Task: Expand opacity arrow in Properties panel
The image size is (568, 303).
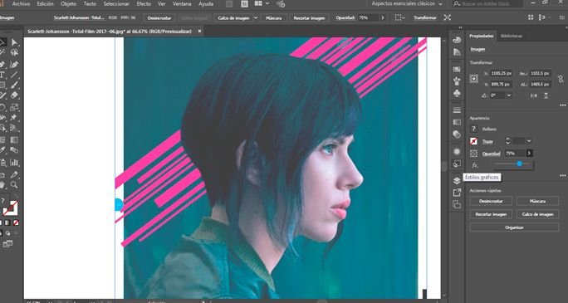Action: click(529, 154)
